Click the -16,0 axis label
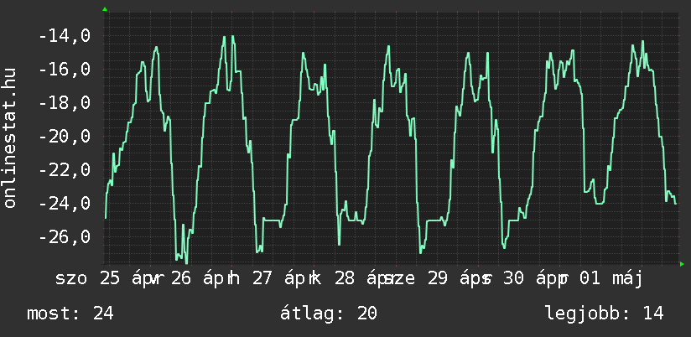The height and width of the screenshot is (337, 691). [65, 70]
